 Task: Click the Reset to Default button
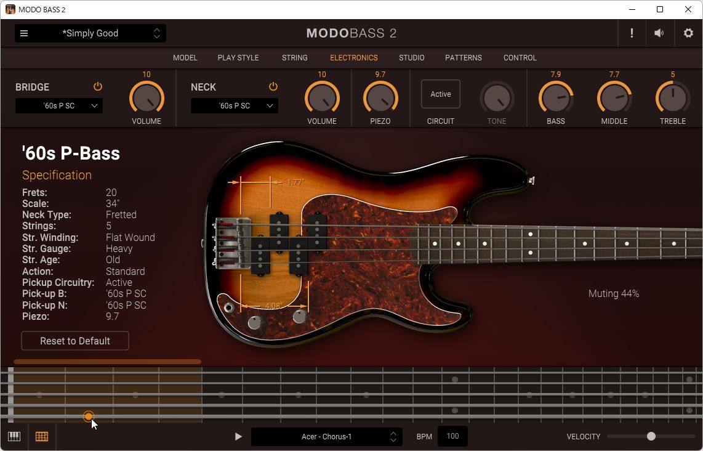click(x=75, y=341)
